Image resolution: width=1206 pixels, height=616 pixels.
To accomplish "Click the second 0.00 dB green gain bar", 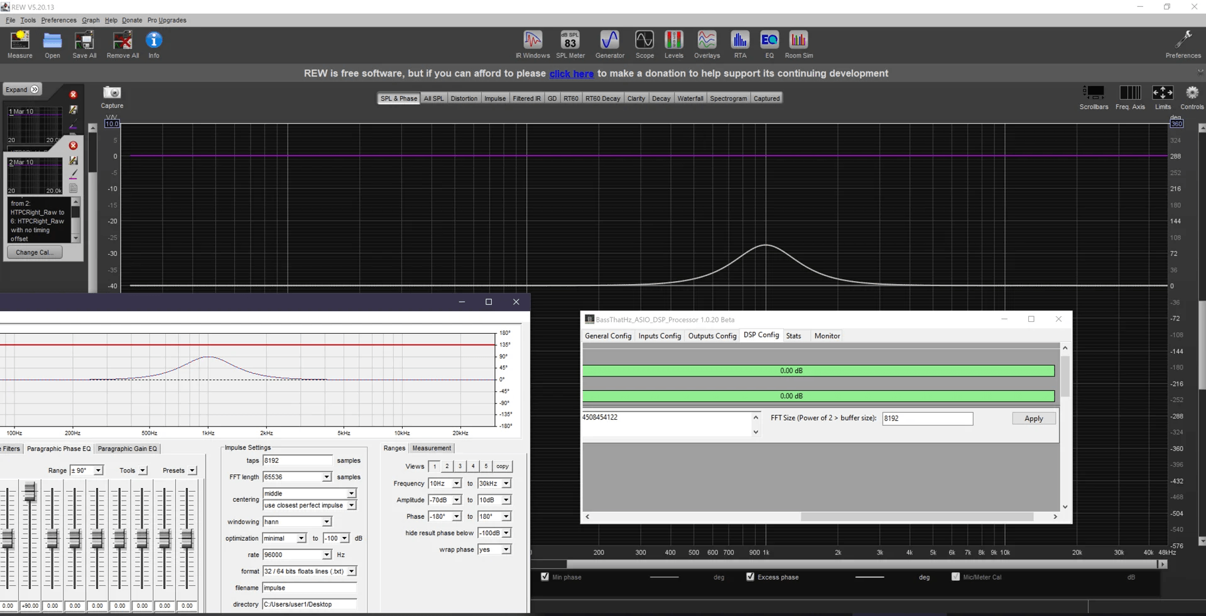I will click(x=818, y=396).
